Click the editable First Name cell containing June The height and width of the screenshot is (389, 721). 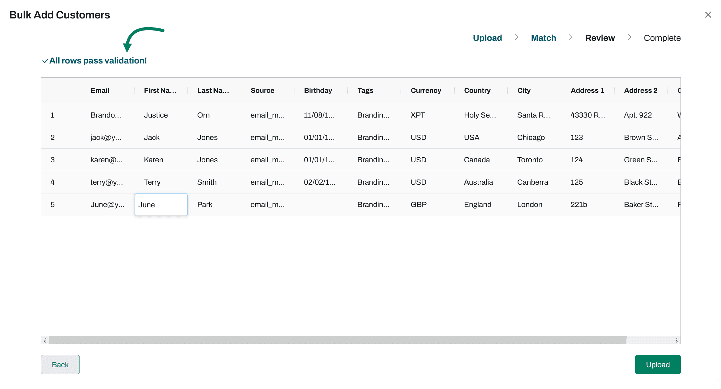click(x=161, y=205)
